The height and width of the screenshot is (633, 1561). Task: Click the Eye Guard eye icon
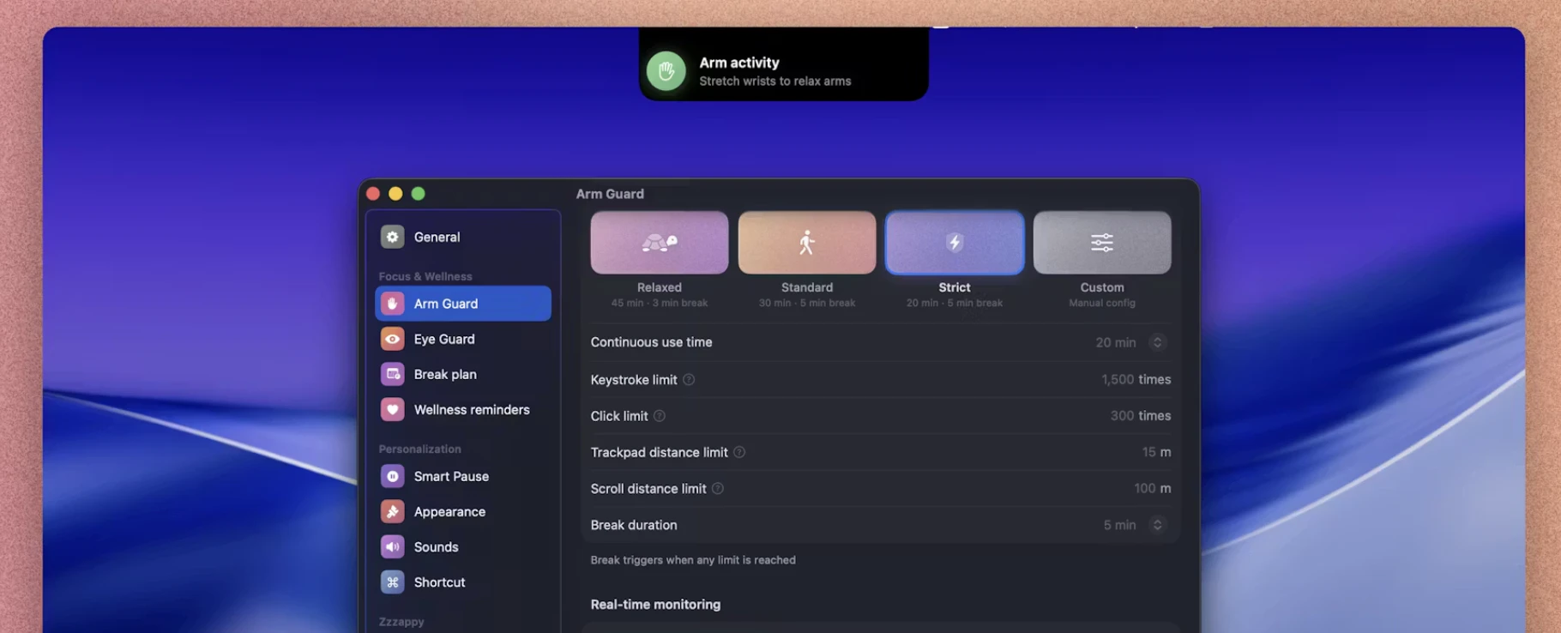[392, 339]
